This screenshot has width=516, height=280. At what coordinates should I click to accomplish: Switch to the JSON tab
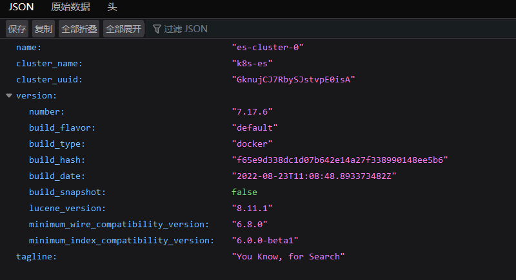tap(21, 7)
